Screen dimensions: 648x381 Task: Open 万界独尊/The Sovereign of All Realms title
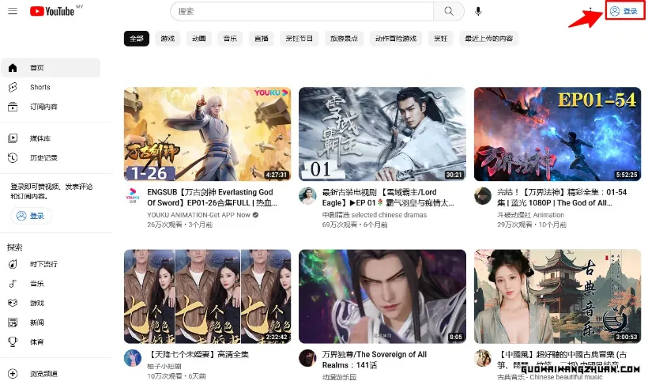point(375,360)
